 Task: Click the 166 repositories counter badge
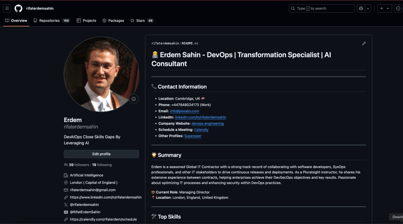coord(66,20)
